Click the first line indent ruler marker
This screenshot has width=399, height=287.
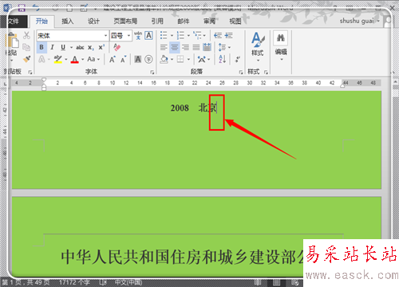pos(44,80)
